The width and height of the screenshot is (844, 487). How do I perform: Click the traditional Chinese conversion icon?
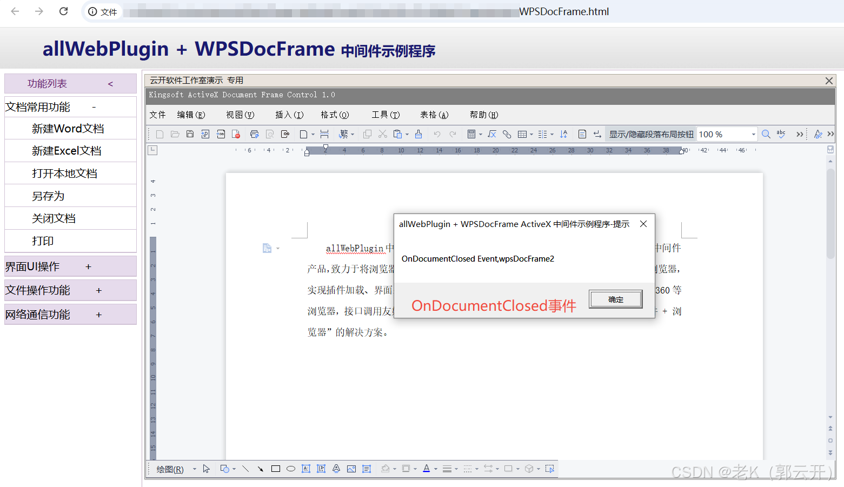[343, 134]
